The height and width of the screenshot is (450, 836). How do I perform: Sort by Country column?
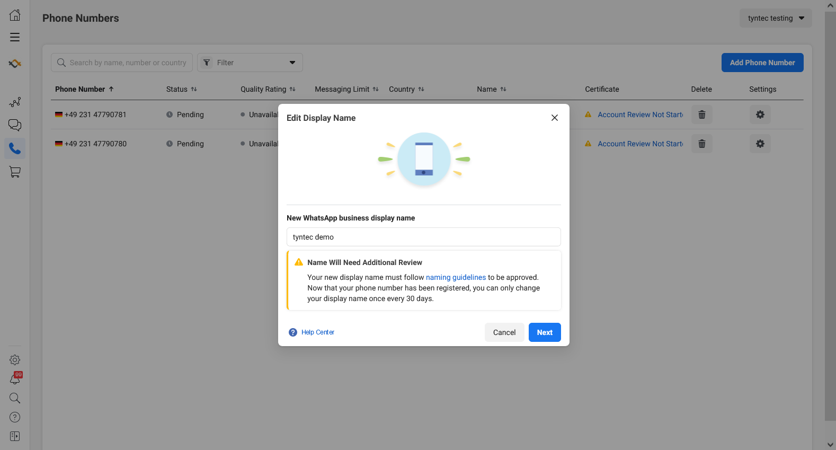coord(407,89)
